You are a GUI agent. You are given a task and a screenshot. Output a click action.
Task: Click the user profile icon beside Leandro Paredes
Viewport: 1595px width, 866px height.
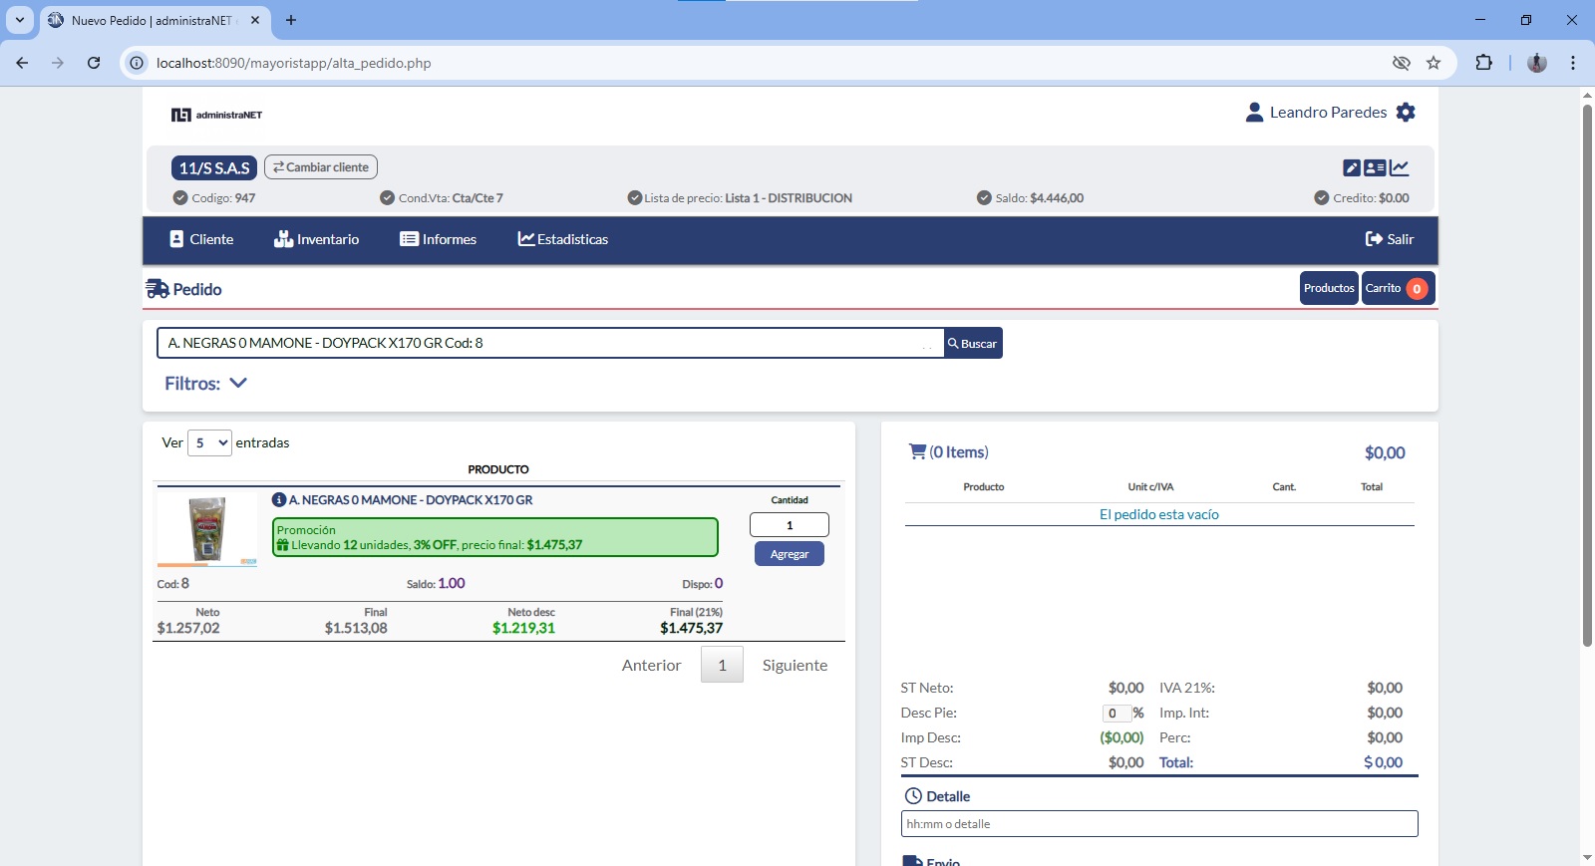coord(1254,113)
